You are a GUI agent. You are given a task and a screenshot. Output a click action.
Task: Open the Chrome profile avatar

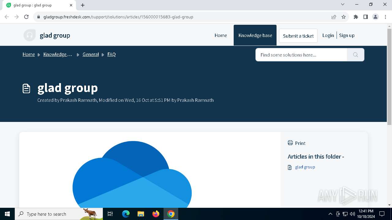click(375, 17)
